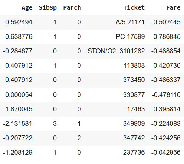Viewport: 184px width, 164px height.
Task: Select Age 0.407912 in ticket 373450 row
Action: pyautogui.click(x=19, y=80)
